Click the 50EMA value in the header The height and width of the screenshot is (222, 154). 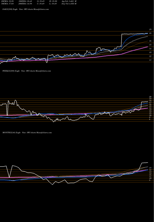pos(7,4)
